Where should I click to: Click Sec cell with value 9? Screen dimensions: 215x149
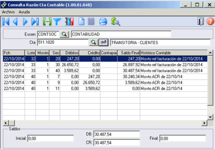pos(54,83)
